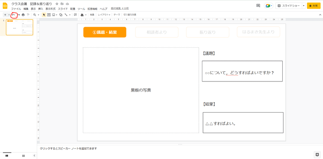Redo the last undone action
The height and width of the screenshot is (159, 323).
tap(19, 15)
